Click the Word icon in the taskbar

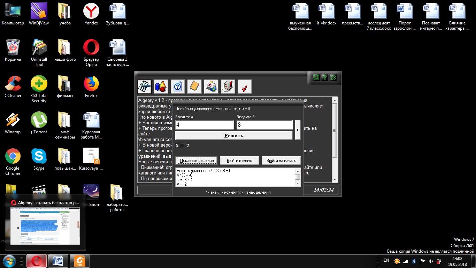58,261
